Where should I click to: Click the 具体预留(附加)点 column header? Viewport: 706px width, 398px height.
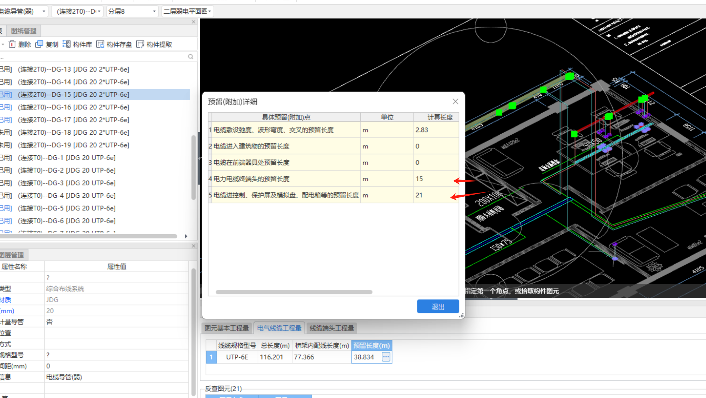click(x=286, y=117)
